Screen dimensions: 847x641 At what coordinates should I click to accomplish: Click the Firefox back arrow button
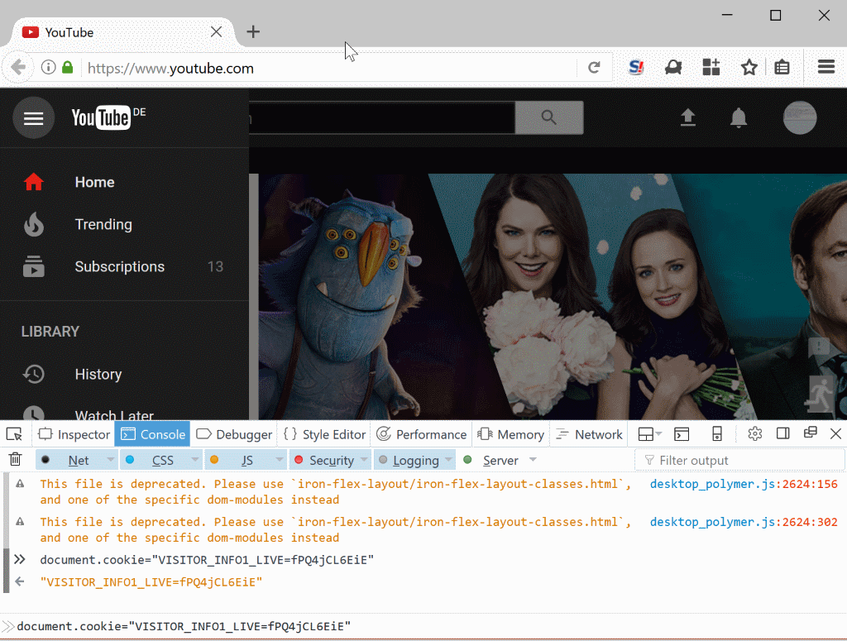tap(18, 68)
